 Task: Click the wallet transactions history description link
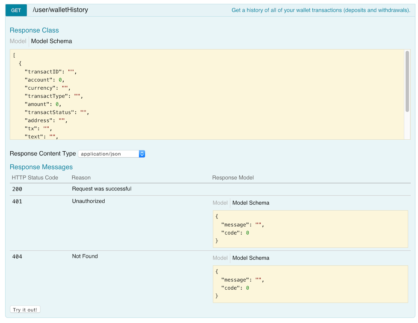[321, 10]
